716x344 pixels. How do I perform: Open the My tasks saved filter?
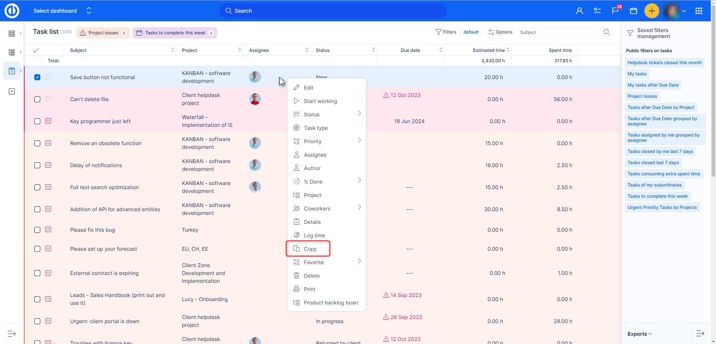(637, 74)
